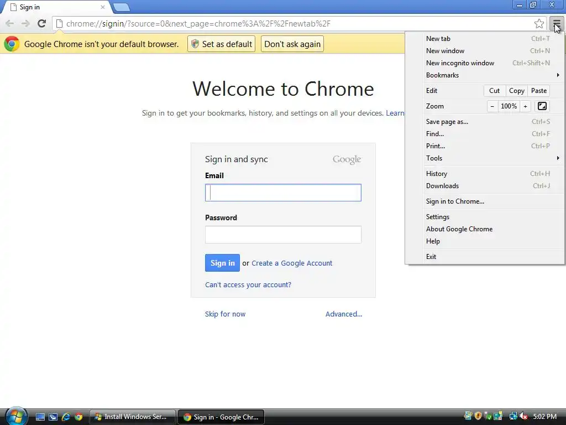Select Help in the Chrome menu
Image resolution: width=566 pixels, height=425 pixels.
point(492,241)
